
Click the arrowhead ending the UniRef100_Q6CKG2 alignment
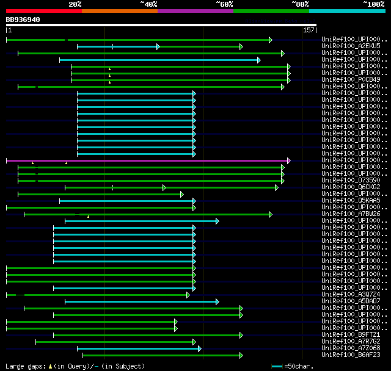click(x=277, y=188)
